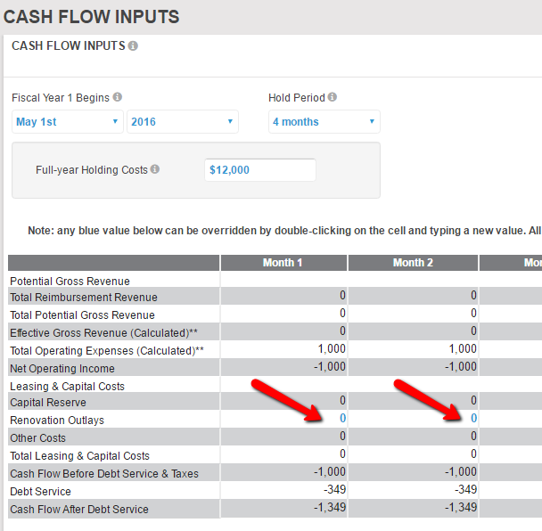Image resolution: width=542 pixels, height=531 pixels.
Task: Click Month 2 Total Operating Expenses value
Action: tap(463, 349)
